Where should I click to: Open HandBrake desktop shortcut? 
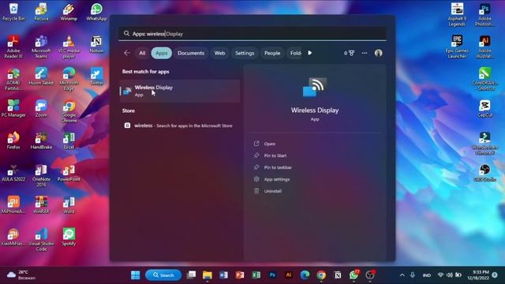pos(41,140)
